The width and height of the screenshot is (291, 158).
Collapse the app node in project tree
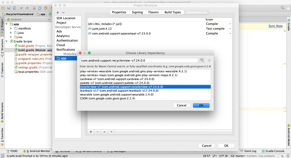[x=7, y=24]
